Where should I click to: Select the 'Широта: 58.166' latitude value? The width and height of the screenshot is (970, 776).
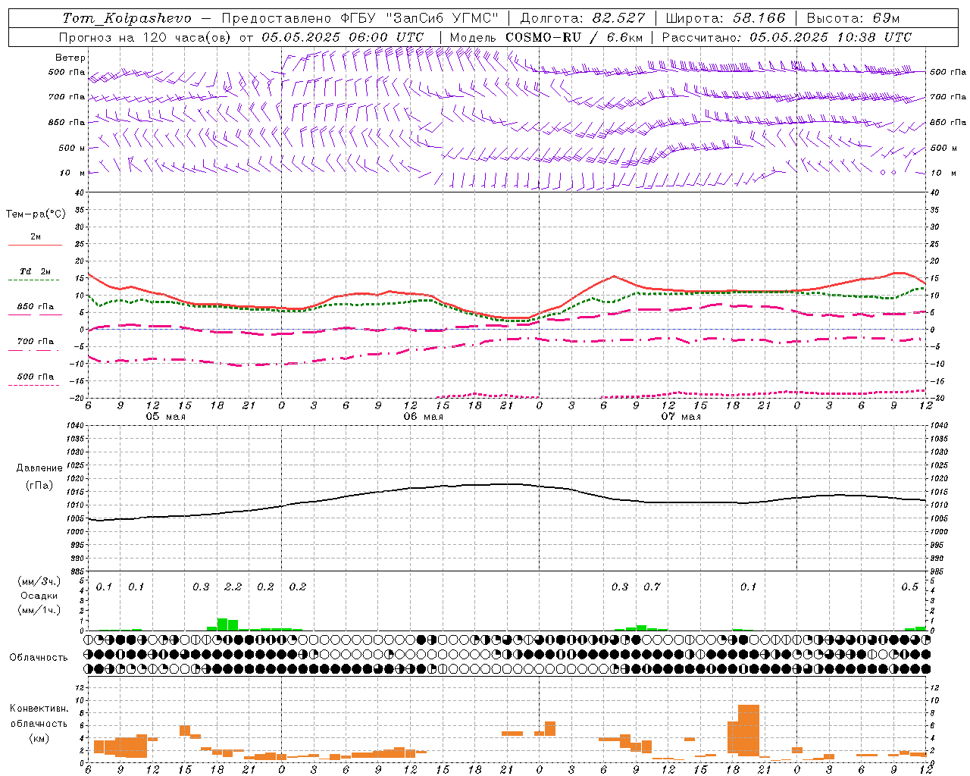726,18
